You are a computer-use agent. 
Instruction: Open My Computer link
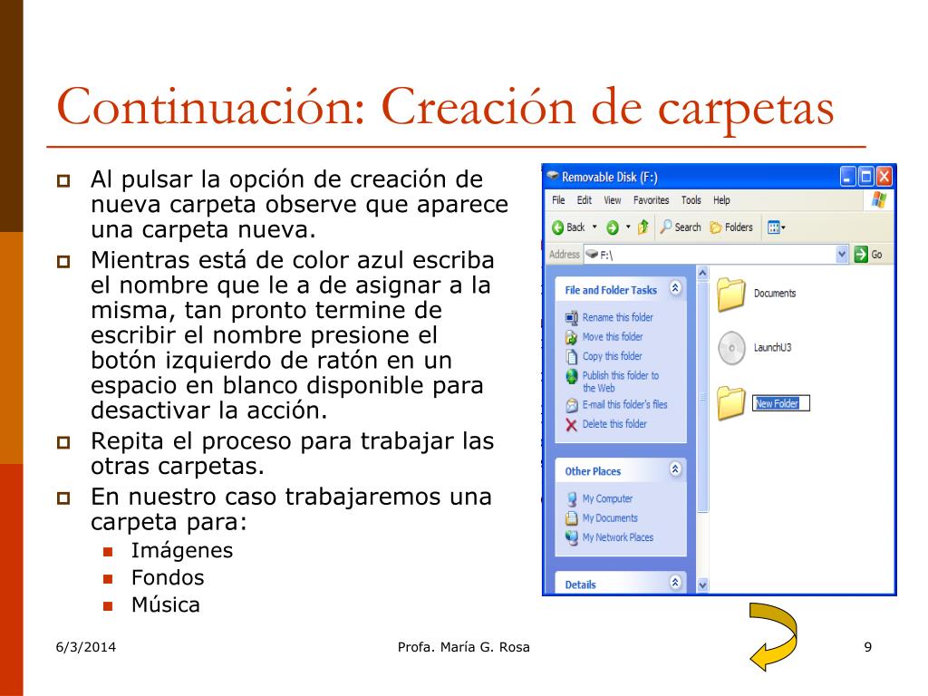607,499
